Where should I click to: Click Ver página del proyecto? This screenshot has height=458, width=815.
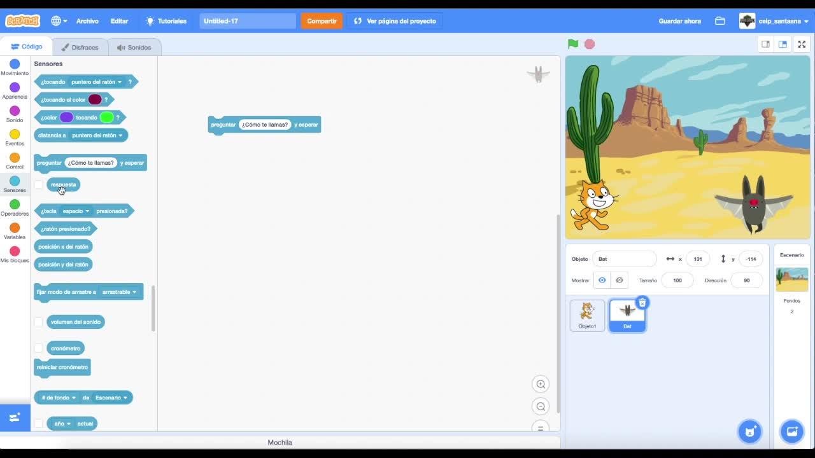[x=395, y=21]
